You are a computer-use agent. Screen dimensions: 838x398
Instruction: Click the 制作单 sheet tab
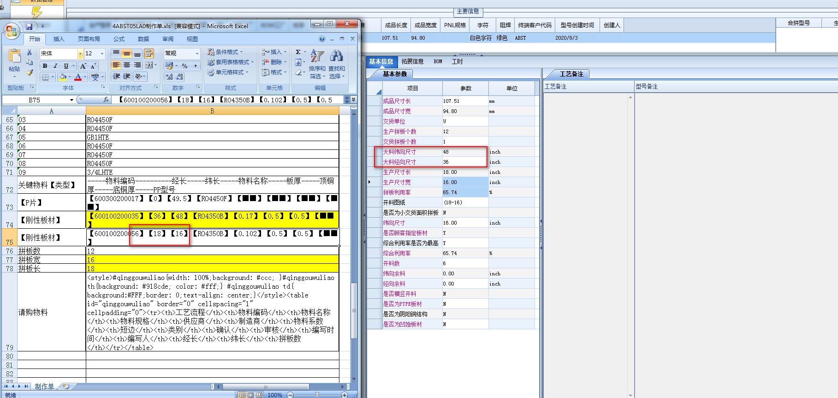[x=44, y=386]
